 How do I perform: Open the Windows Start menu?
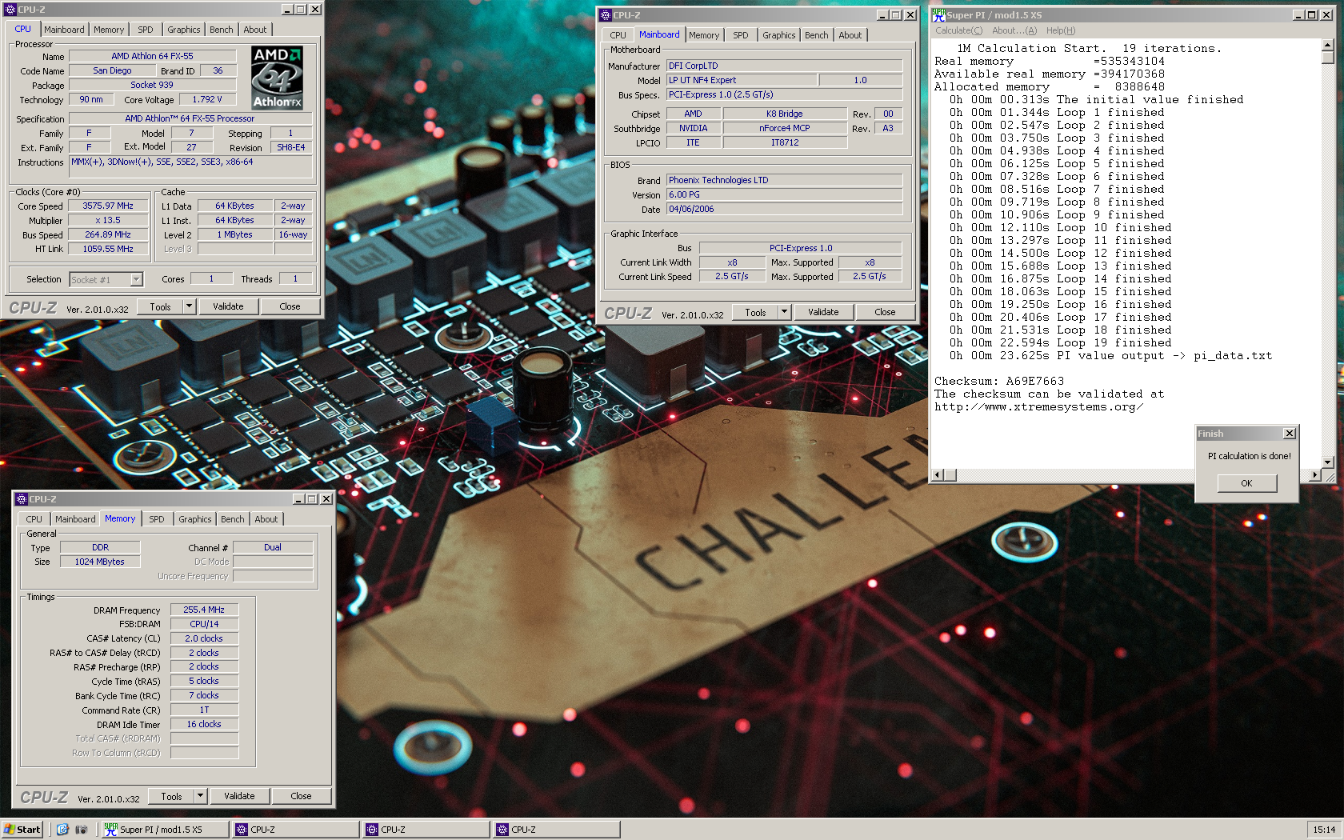click(x=22, y=830)
